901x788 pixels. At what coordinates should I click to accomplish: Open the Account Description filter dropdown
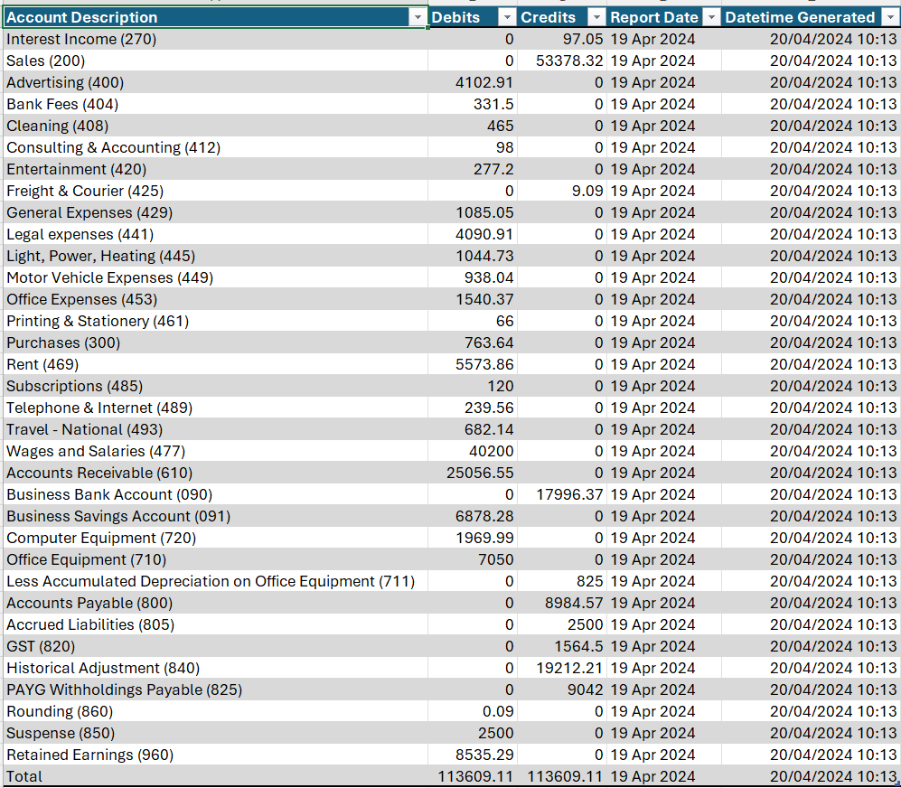pyautogui.click(x=417, y=17)
